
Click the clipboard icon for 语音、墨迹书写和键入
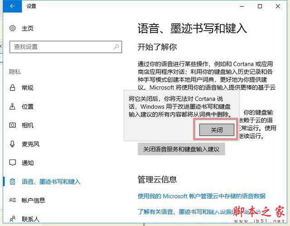(x=12, y=182)
